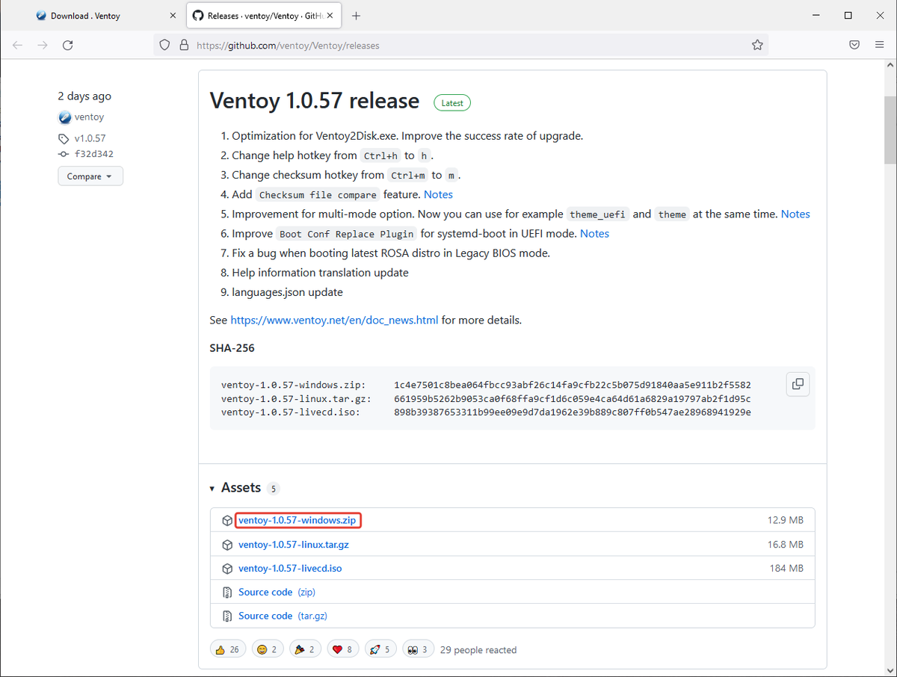Open the Pocket save icon
Screen dimensions: 897x677
tap(854, 45)
